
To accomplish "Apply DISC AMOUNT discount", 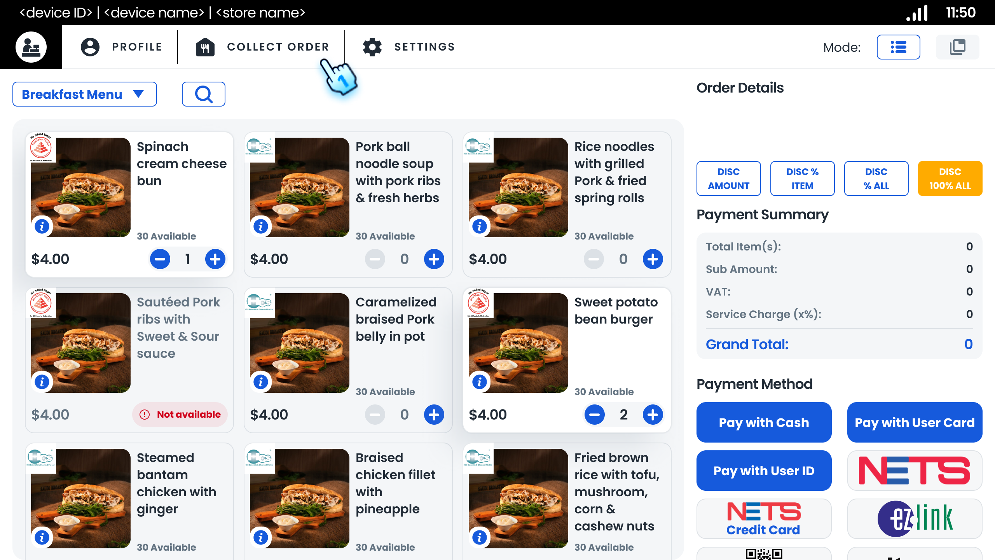I will click(x=729, y=178).
